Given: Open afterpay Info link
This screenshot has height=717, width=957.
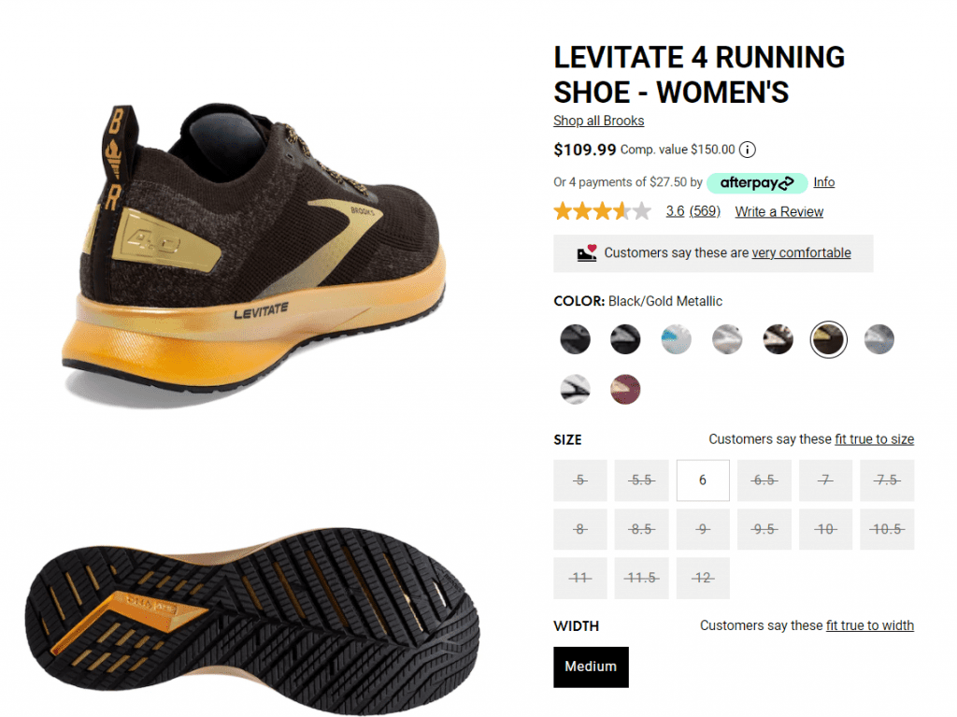Looking at the screenshot, I should click(x=824, y=182).
